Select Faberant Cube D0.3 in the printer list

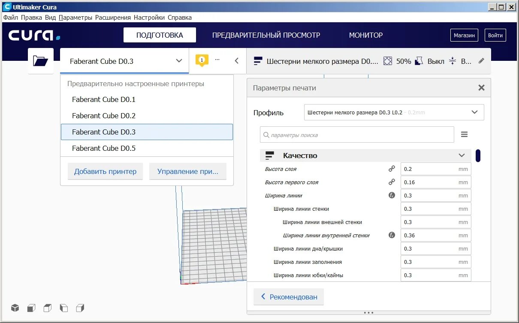coord(147,132)
